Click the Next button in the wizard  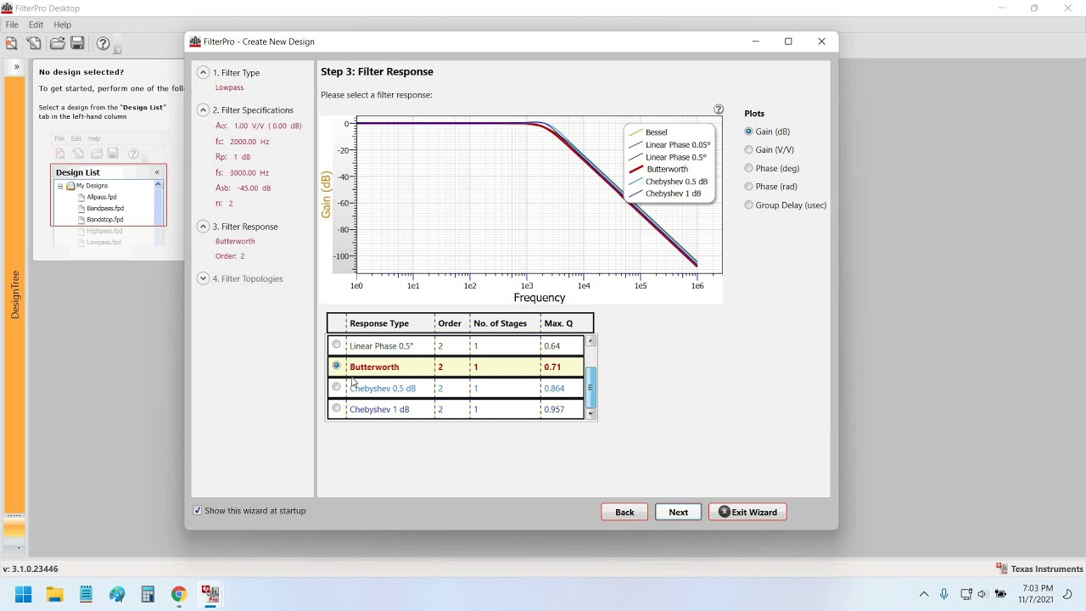[x=678, y=512]
